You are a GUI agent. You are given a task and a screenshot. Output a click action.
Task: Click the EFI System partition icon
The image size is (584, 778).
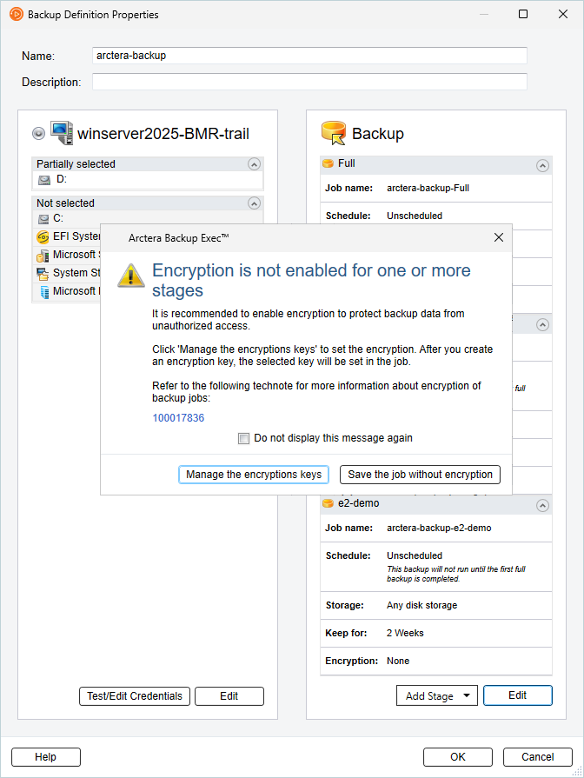43,236
